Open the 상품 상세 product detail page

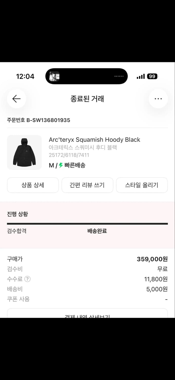(33, 185)
